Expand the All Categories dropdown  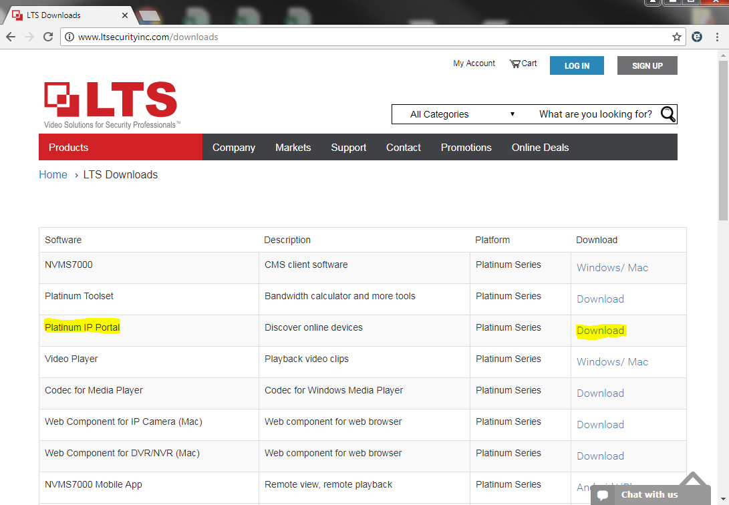462,114
